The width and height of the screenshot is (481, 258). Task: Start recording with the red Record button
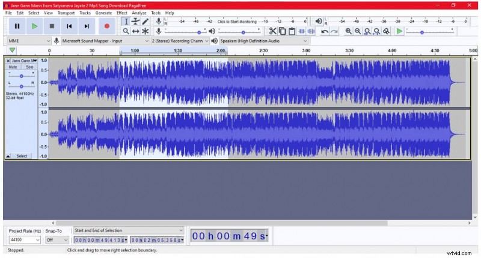(107, 26)
